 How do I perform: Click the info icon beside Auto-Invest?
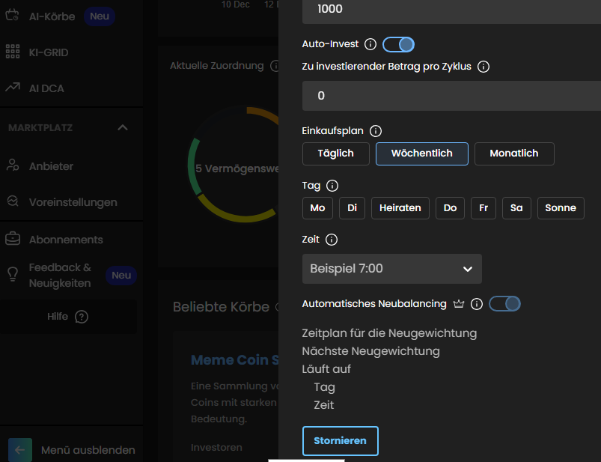(x=370, y=45)
